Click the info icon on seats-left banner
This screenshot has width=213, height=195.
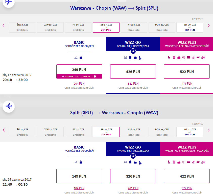pyautogui.click(x=95, y=76)
